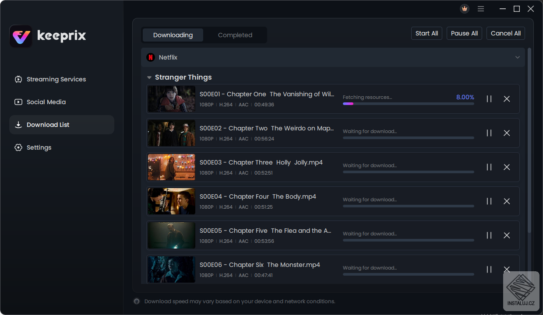This screenshot has height=315, width=543.
Task: Click the Chapter Five episode thumbnail
Action: click(172, 235)
